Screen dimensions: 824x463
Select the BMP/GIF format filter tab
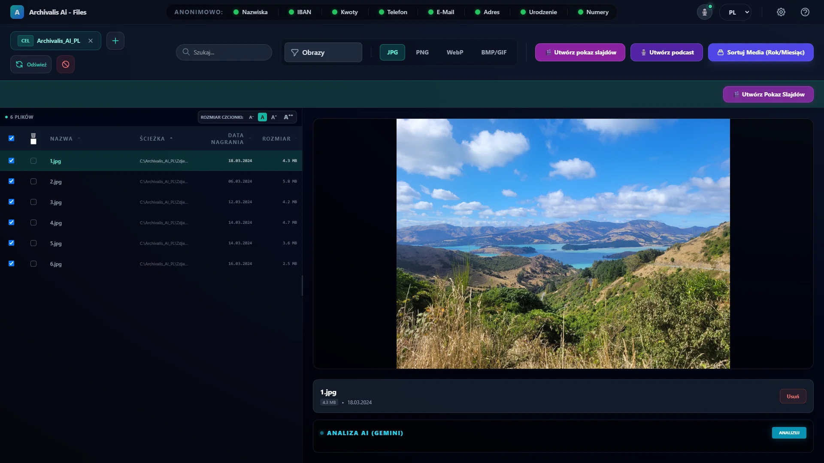(494, 52)
